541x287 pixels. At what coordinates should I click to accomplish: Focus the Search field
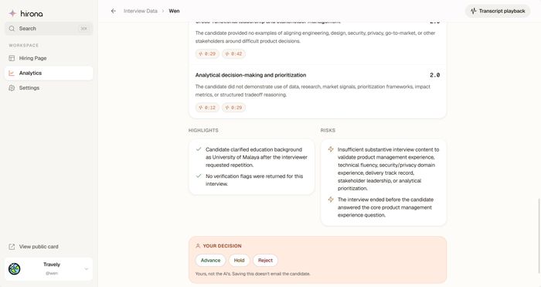click(49, 29)
